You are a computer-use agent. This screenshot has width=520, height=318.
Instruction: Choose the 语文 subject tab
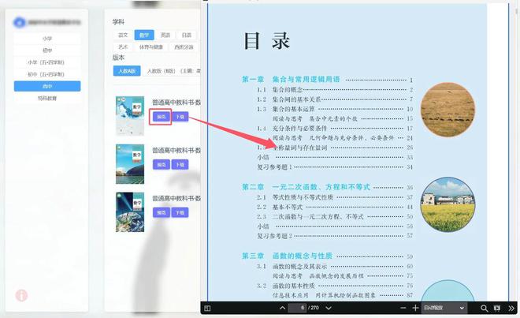pyautogui.click(x=123, y=35)
